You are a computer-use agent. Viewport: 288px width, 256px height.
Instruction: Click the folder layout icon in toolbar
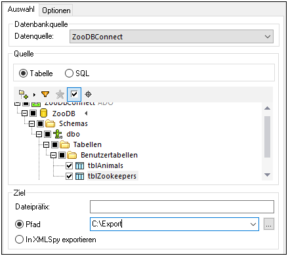(x=24, y=95)
